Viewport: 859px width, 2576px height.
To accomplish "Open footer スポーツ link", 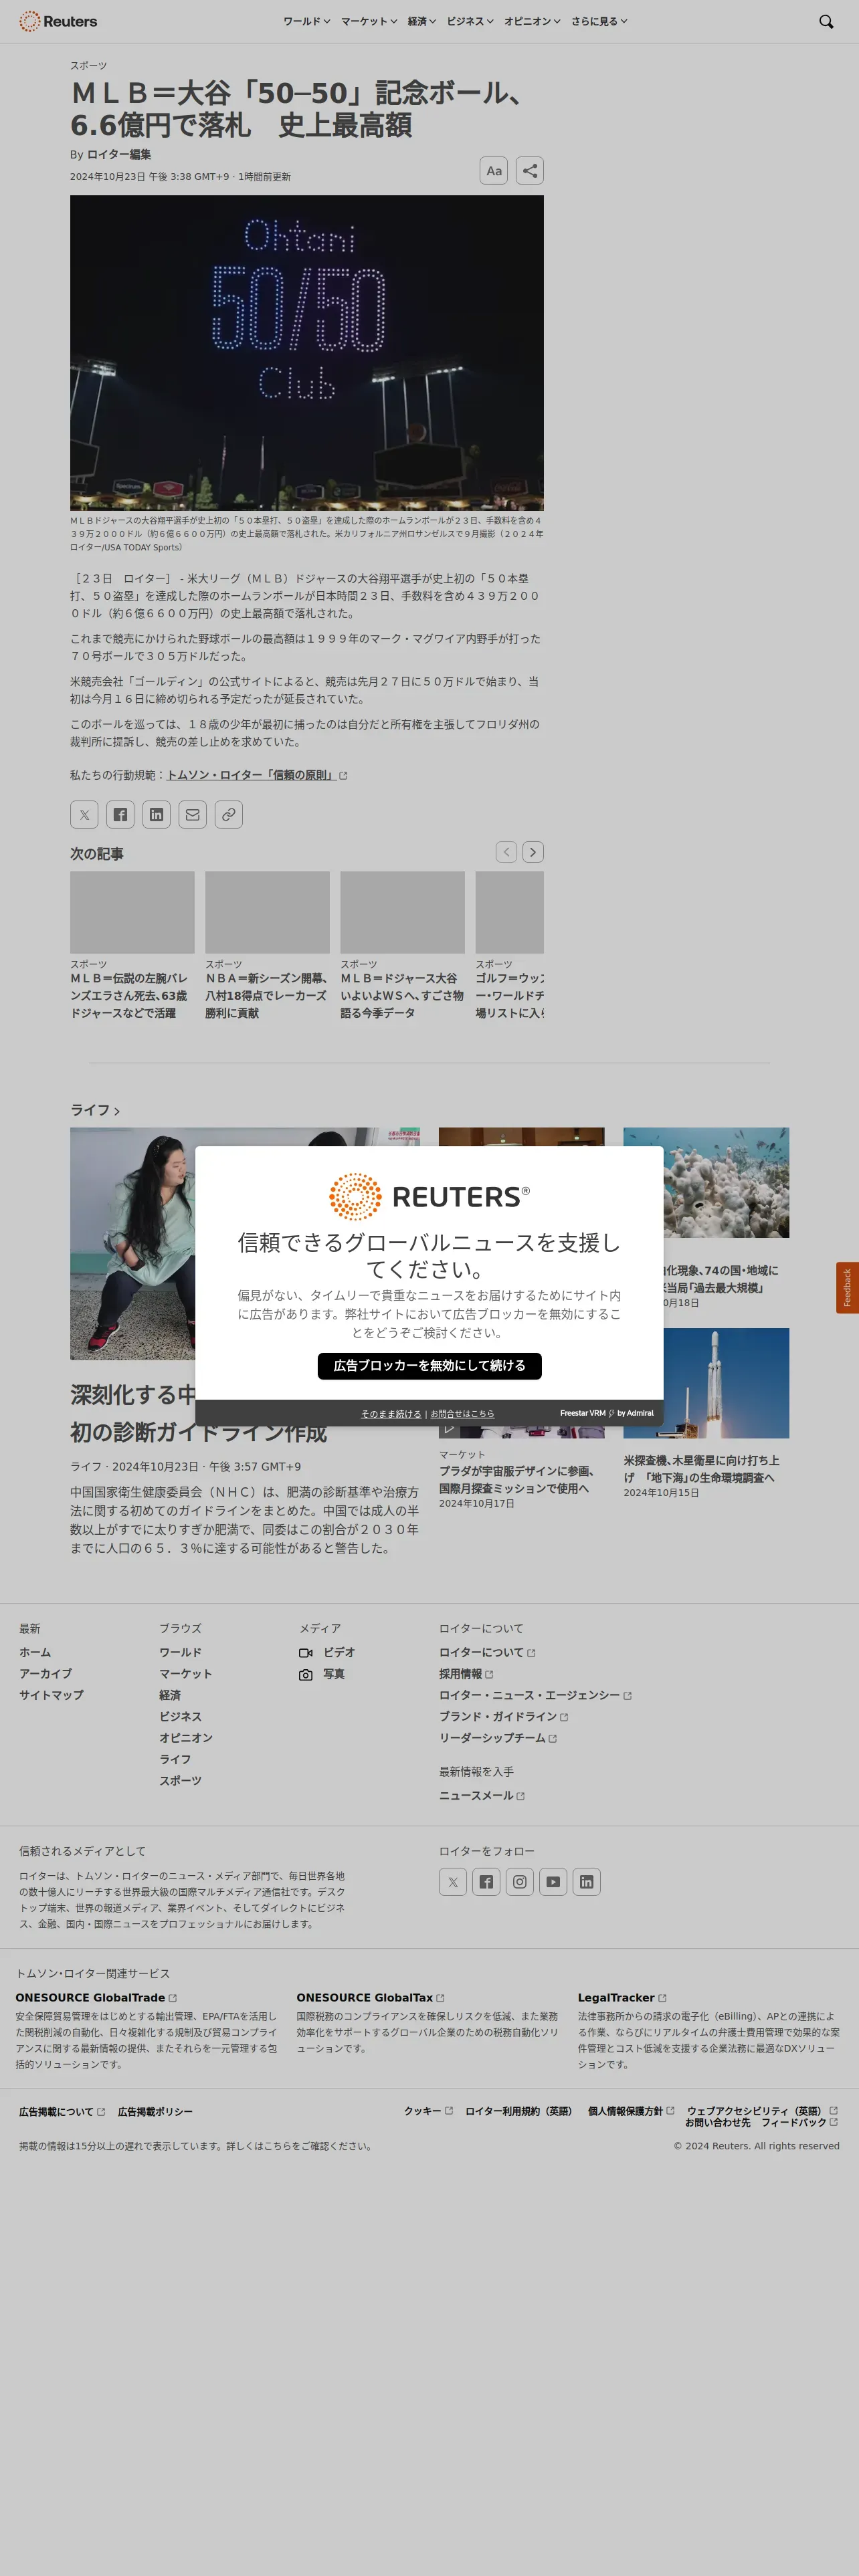I will tap(180, 1780).
